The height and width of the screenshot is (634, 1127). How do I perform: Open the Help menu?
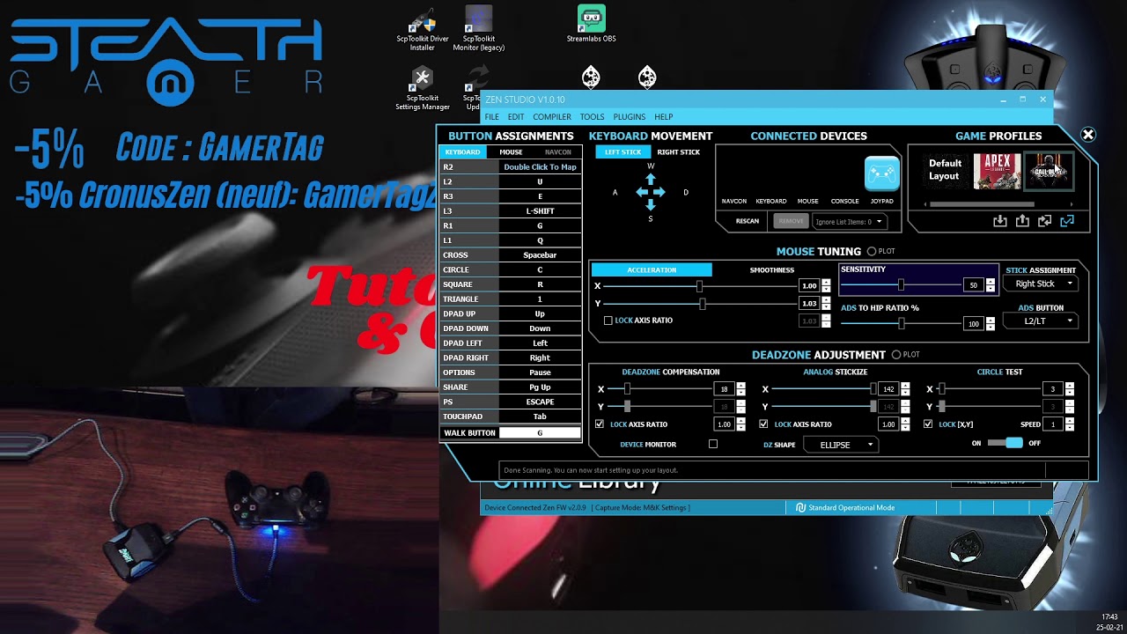point(664,116)
